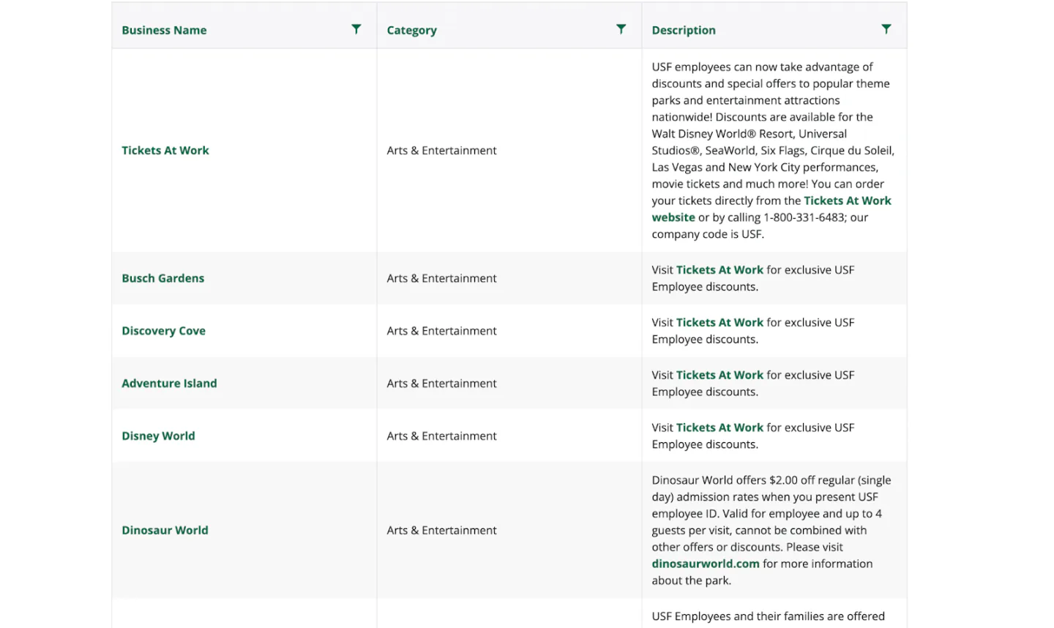
Task: Select the category cell in Tickets At Work row
Action: pyautogui.click(x=509, y=150)
